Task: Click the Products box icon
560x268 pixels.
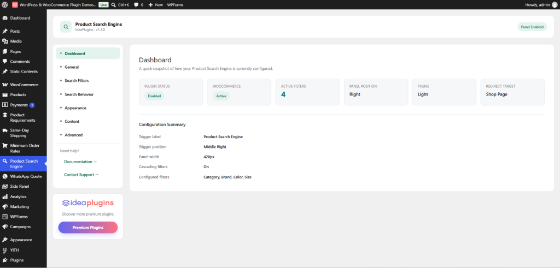Action: coord(5,95)
